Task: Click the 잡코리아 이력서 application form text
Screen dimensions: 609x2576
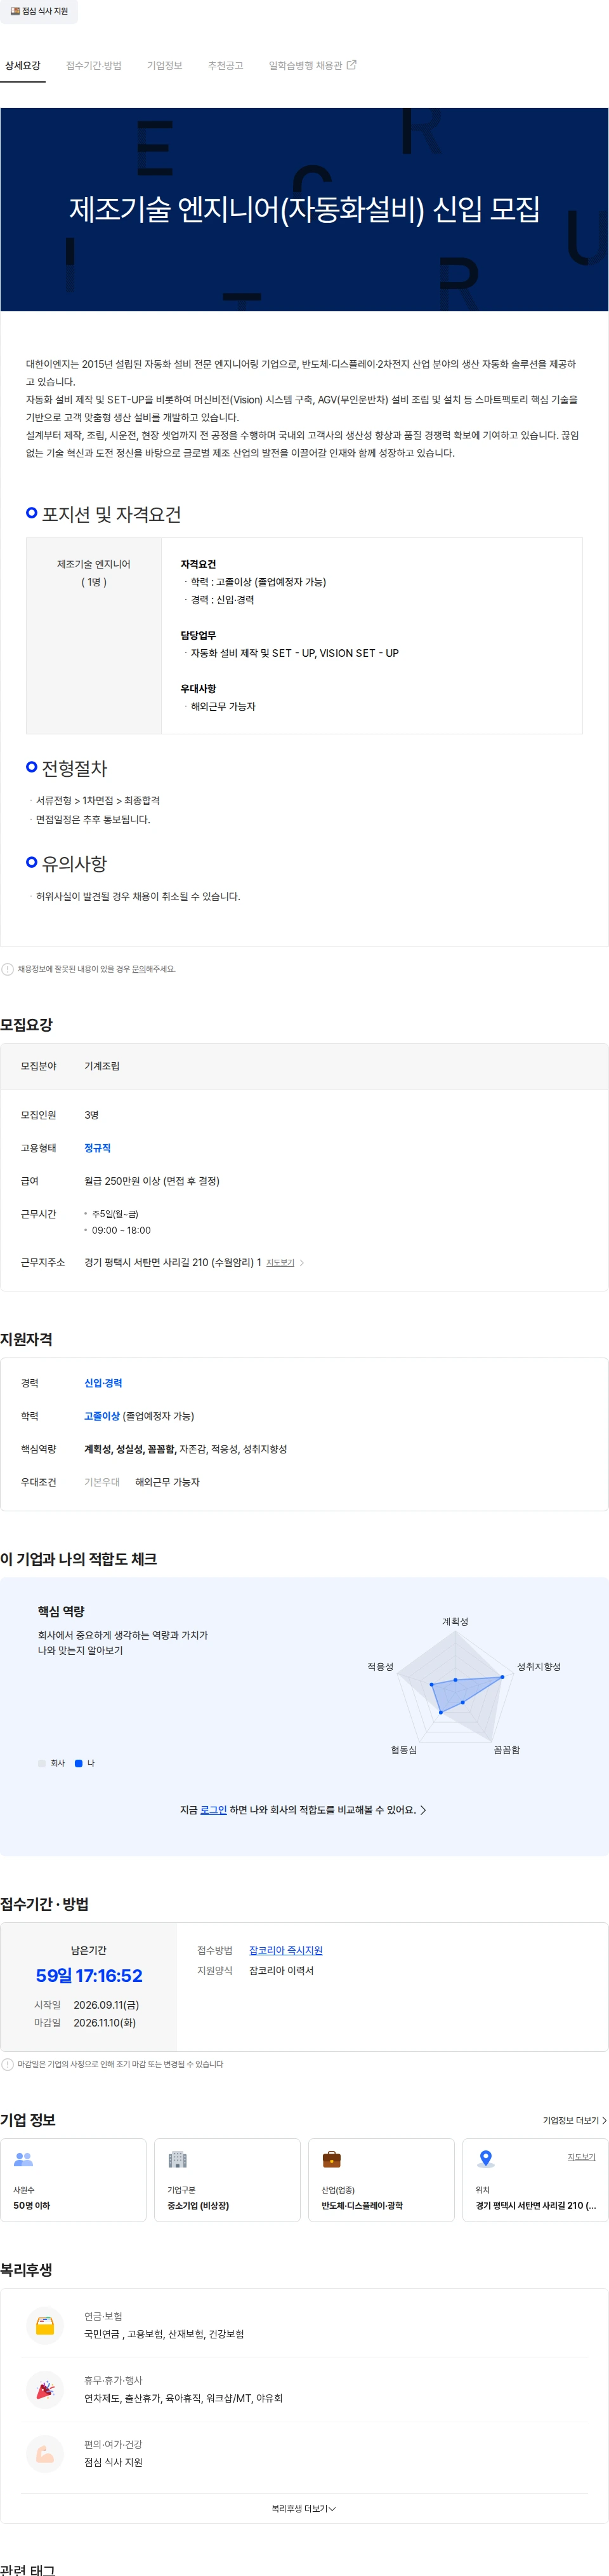Action: pyautogui.click(x=282, y=1971)
